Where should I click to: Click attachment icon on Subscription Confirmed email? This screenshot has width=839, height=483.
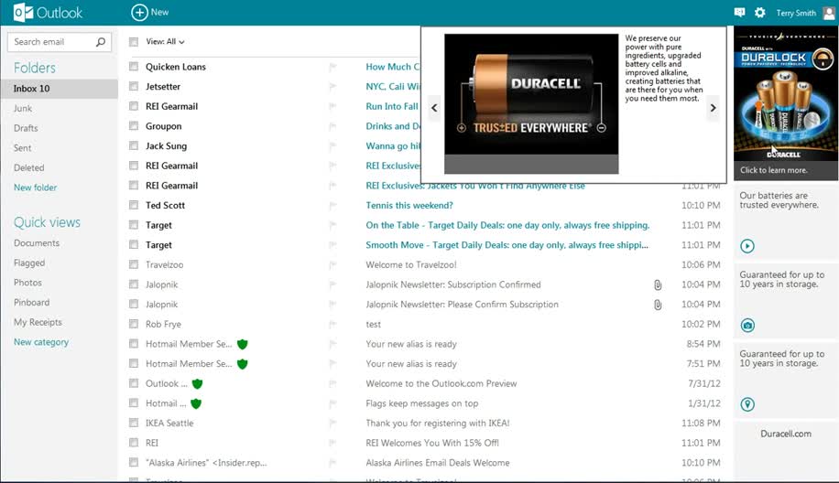click(x=658, y=284)
